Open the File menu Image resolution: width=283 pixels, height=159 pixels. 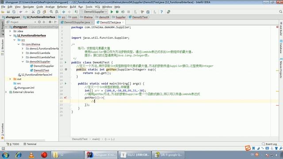(x=3, y=7)
